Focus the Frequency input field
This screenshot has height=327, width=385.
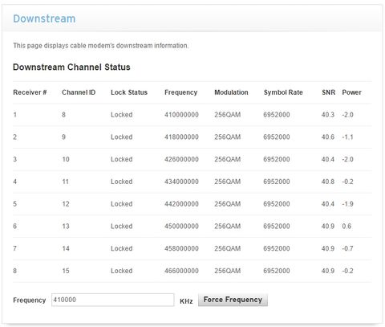pyautogui.click(x=112, y=300)
